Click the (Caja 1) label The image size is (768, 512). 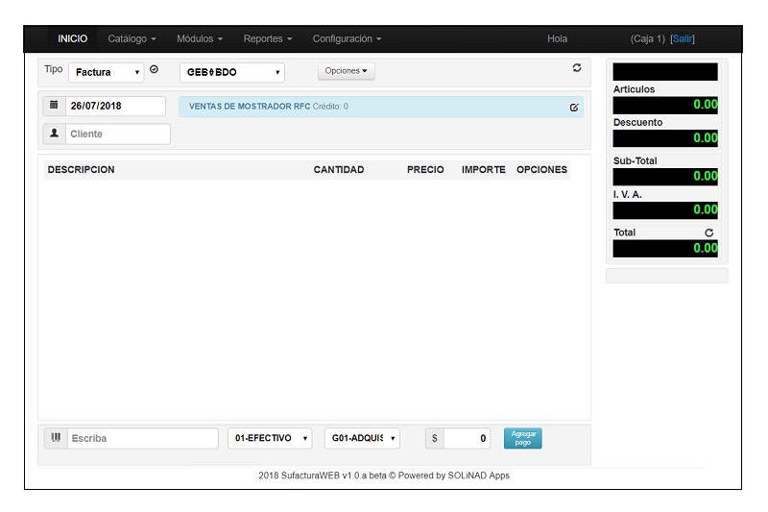(647, 38)
